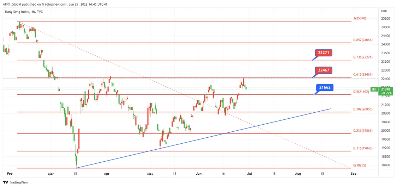Click the 24400 price axis value
The width and height of the screenshot is (397, 187).
(385, 36)
